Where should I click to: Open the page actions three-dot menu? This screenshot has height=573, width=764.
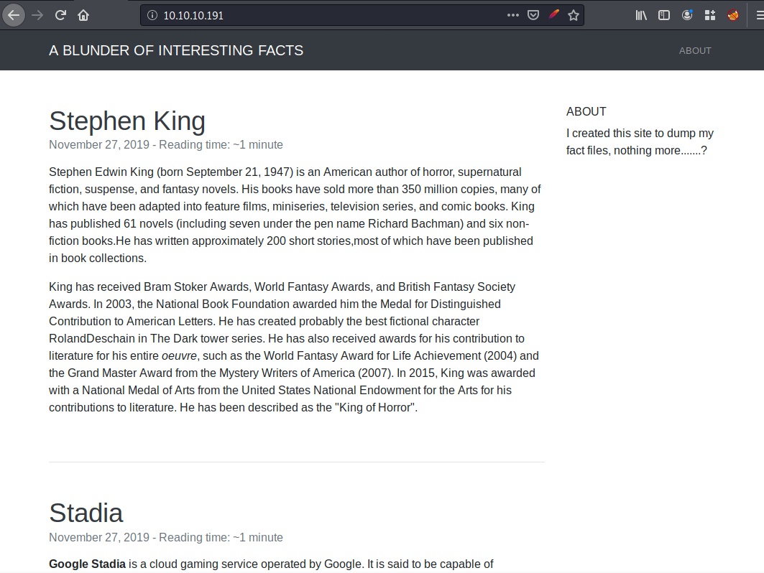(x=512, y=15)
